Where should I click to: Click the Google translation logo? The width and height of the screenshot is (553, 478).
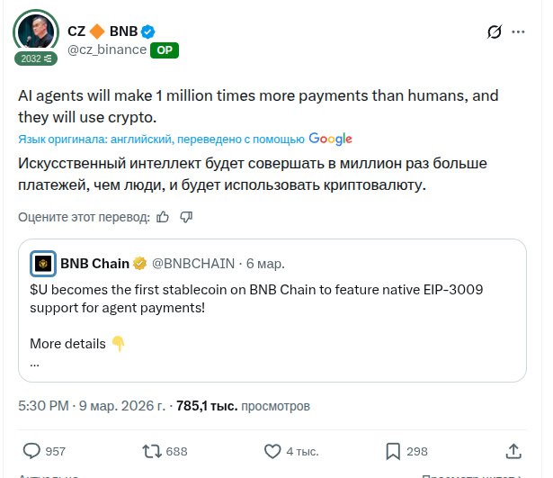point(330,139)
